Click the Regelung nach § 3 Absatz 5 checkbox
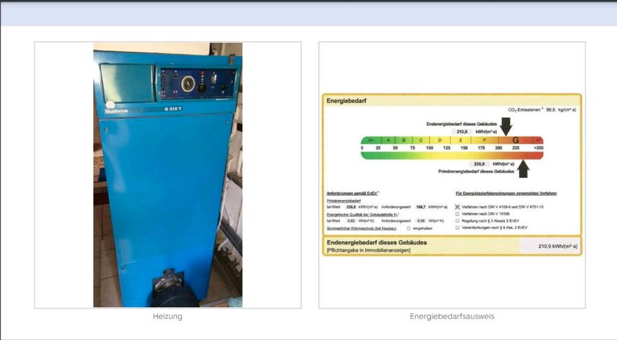617x340 pixels. pos(458,221)
